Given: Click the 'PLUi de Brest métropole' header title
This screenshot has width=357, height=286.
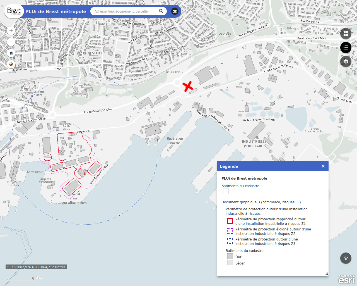Looking at the screenshot, I should tap(56, 11).
